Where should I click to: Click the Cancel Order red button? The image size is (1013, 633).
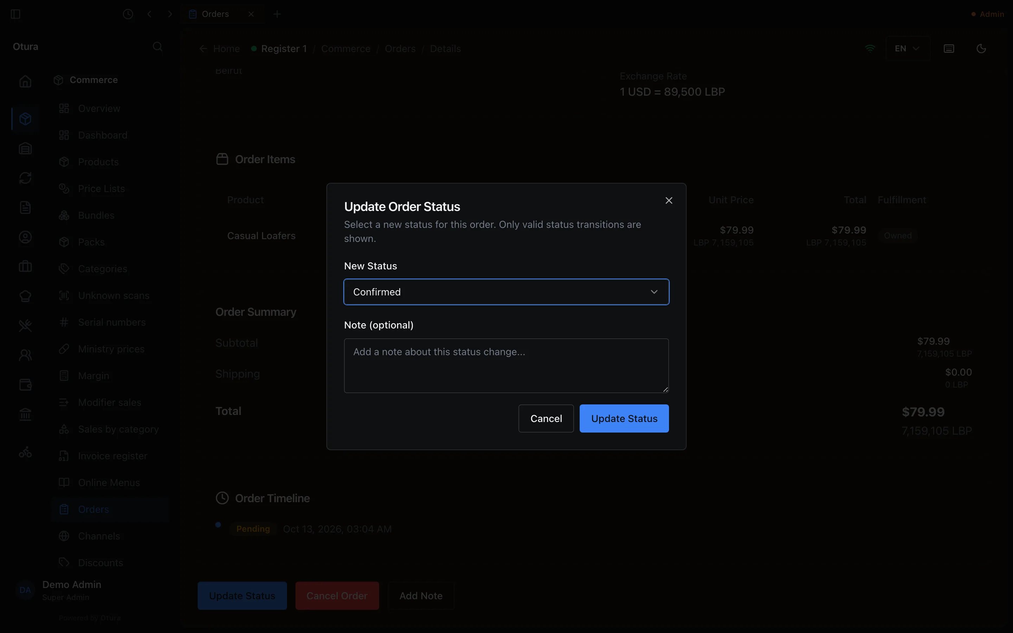coord(337,595)
